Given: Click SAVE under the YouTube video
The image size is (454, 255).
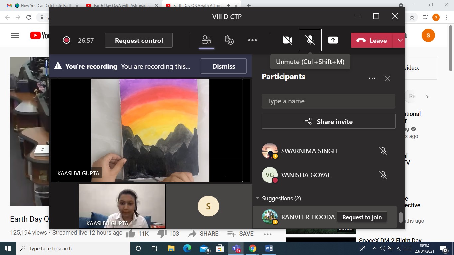Looking at the screenshot, I should tap(240, 234).
